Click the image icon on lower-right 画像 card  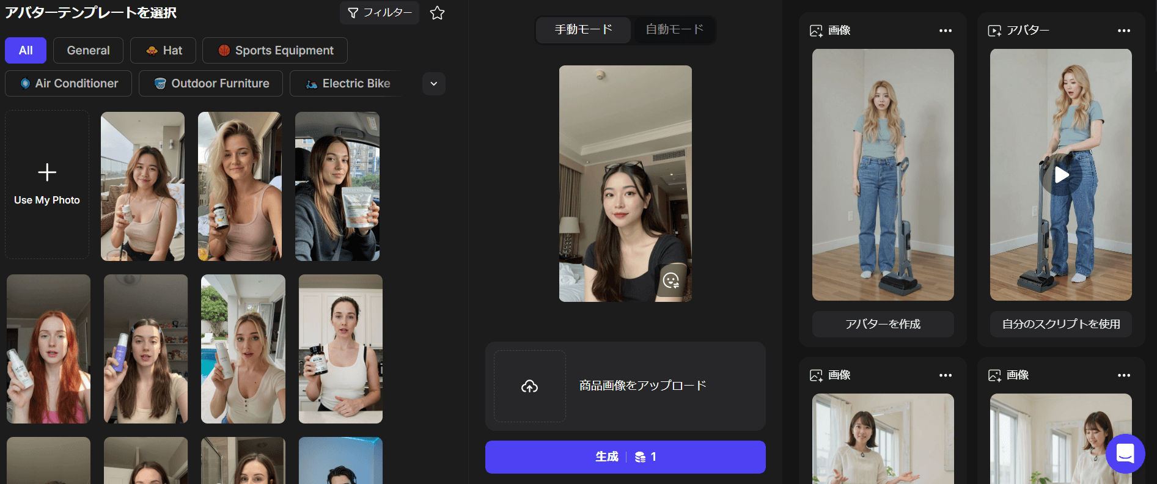click(x=994, y=375)
